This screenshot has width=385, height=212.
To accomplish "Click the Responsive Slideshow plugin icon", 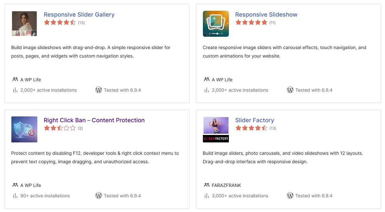I will point(216,23).
